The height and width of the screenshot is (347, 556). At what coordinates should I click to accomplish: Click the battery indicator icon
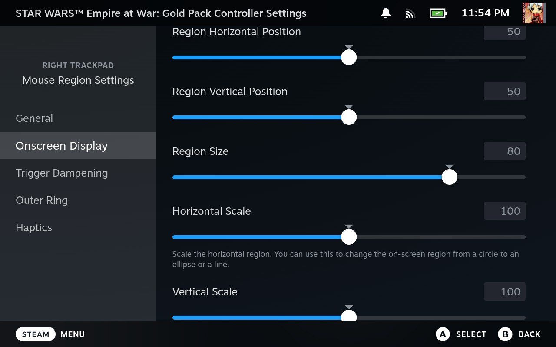(438, 13)
